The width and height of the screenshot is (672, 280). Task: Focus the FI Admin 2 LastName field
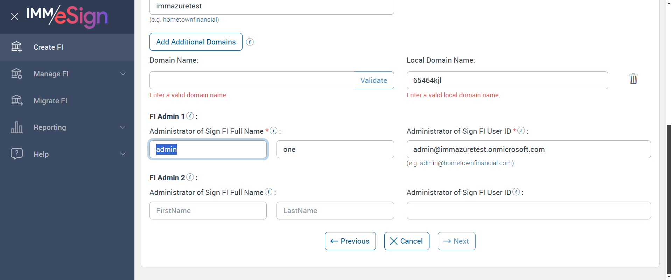coord(335,211)
